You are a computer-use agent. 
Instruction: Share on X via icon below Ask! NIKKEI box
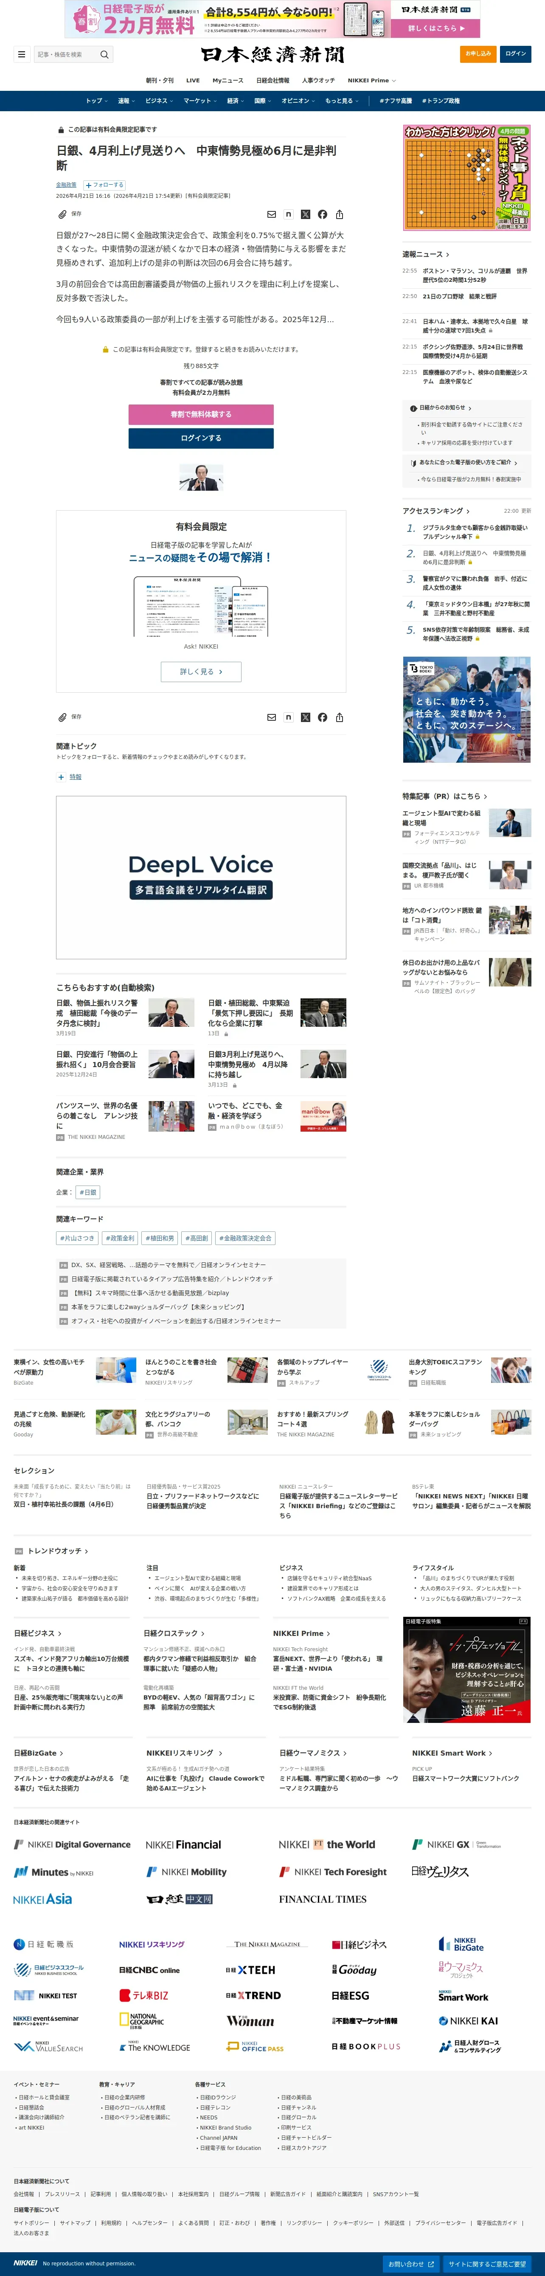pos(306,717)
